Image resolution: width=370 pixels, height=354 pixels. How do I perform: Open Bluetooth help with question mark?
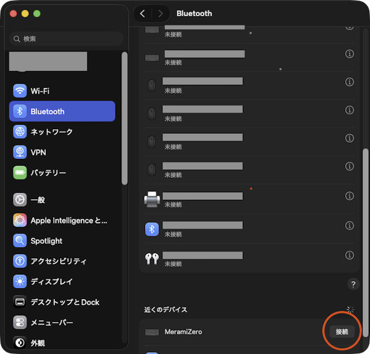point(353,284)
